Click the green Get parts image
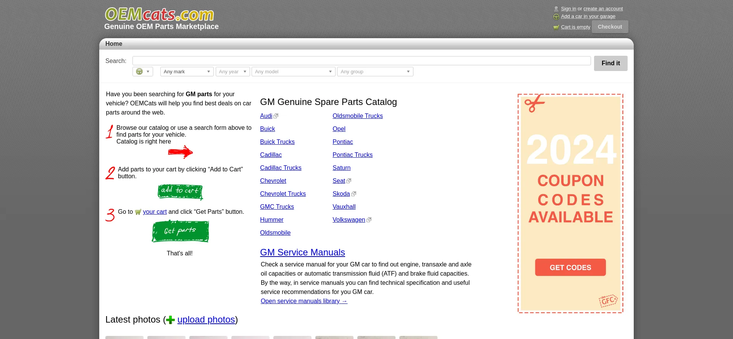Image resolution: width=733 pixels, height=339 pixels. [180, 231]
